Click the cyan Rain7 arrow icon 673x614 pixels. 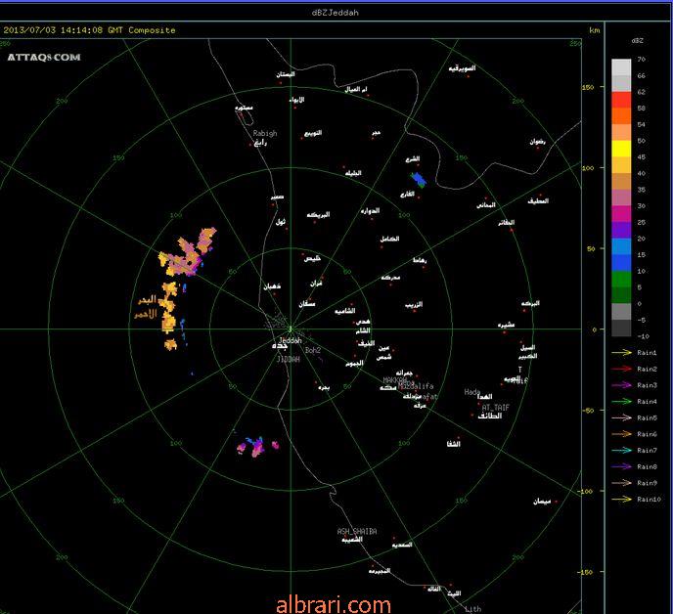coord(621,451)
